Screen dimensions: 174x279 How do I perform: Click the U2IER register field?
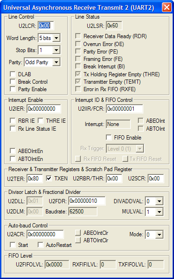[x=44, y=109]
